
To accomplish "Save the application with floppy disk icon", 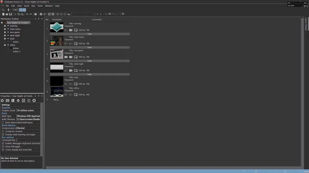I will tap(10, 14).
